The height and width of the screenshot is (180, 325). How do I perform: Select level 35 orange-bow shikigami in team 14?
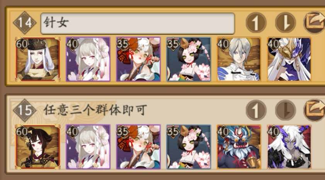[138, 59]
